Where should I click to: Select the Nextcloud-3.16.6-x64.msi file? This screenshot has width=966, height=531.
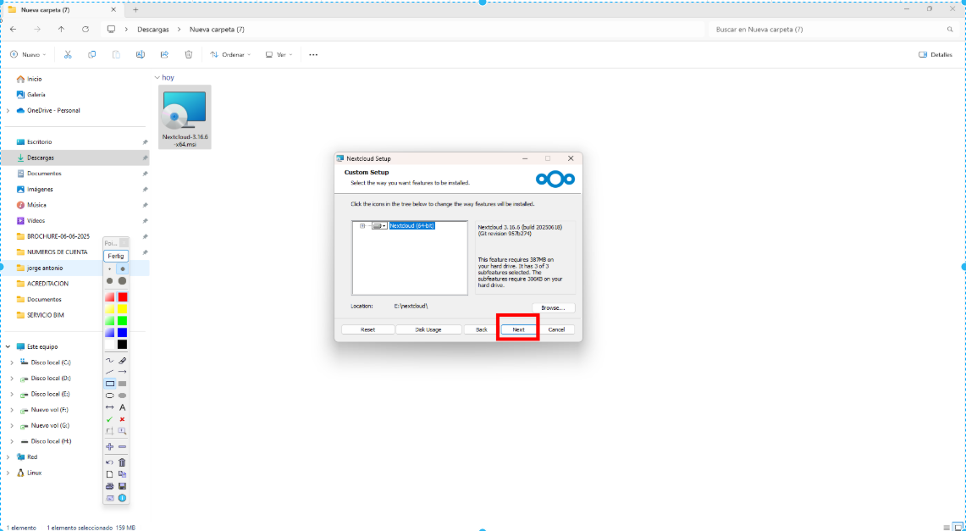coord(185,118)
